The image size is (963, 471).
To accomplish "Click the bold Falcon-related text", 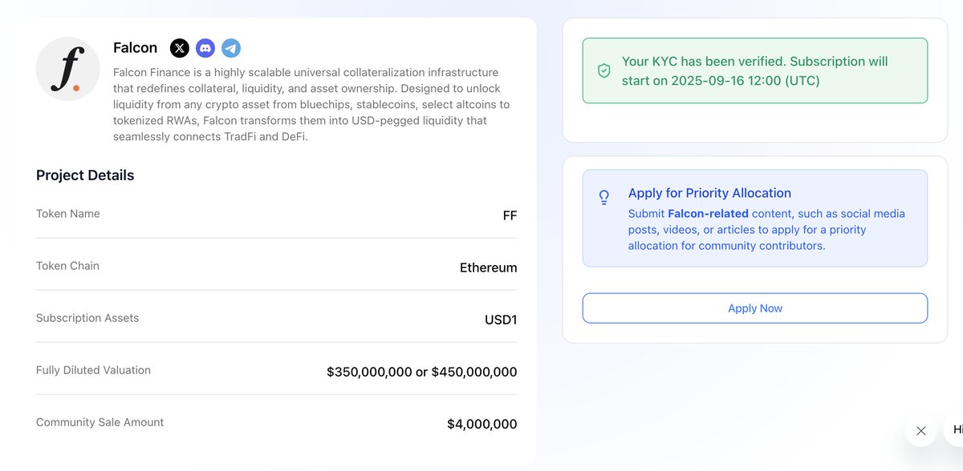I will coord(708,214).
